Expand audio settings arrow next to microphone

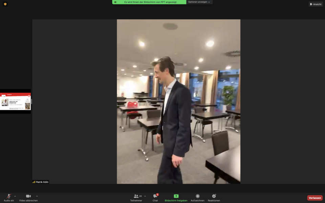(15, 196)
